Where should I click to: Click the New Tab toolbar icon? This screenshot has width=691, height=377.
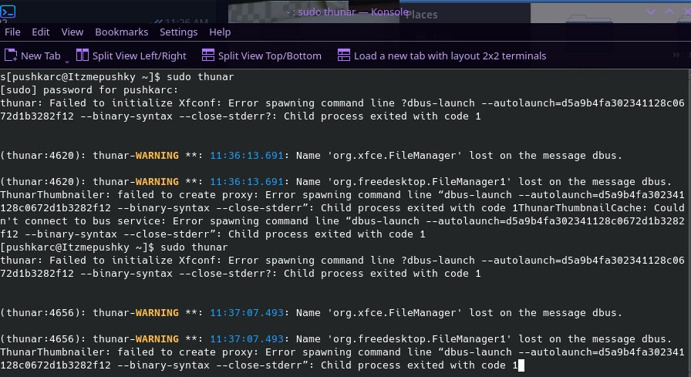(11, 56)
